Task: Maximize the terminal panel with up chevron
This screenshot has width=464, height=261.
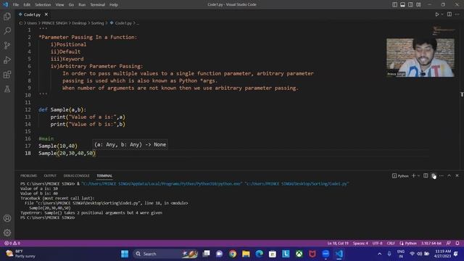Action: coord(449,175)
